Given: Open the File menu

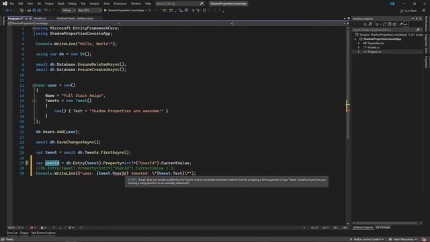Looking at the screenshot, I should pyautogui.click(x=12, y=3).
